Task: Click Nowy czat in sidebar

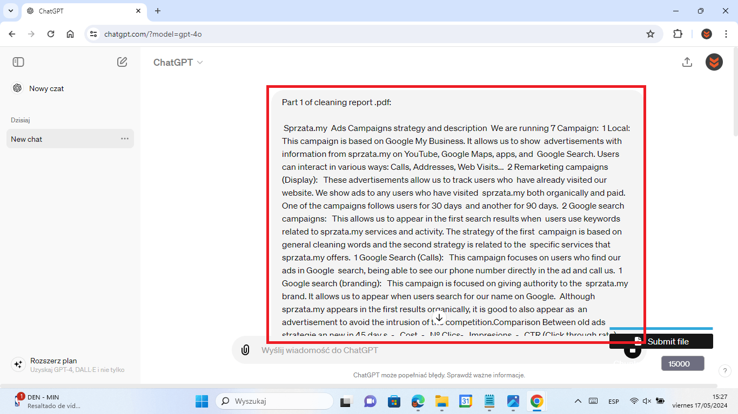Action: click(x=70, y=88)
